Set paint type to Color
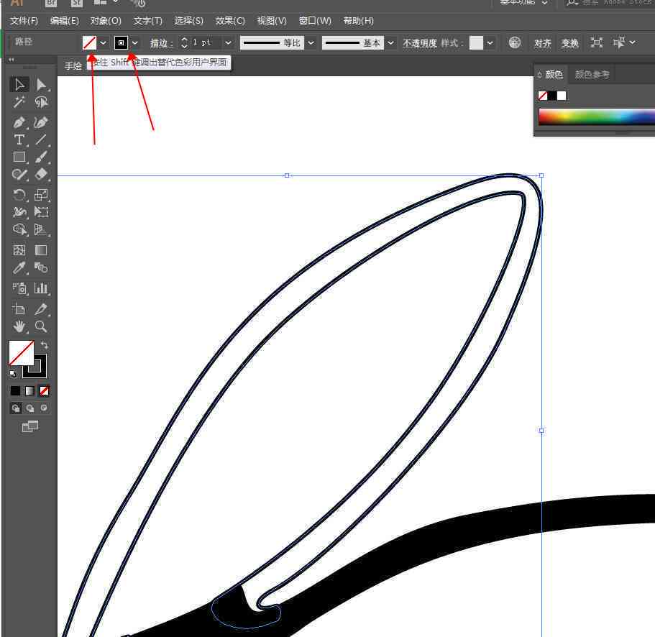 click(15, 390)
